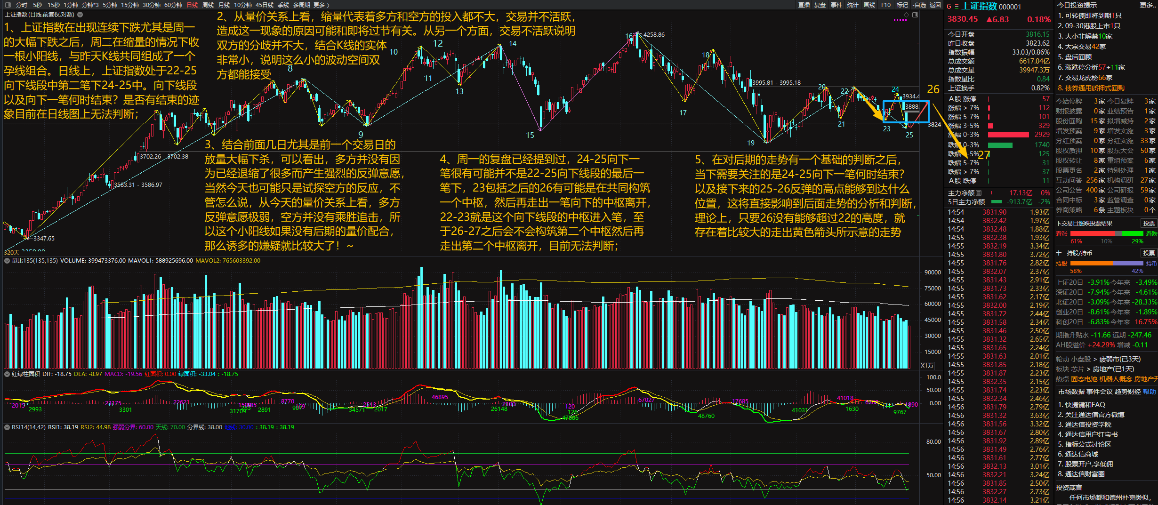This screenshot has height=505, width=1158.
Task: Click the green lines icon before 上证指数
Action: coord(957,7)
